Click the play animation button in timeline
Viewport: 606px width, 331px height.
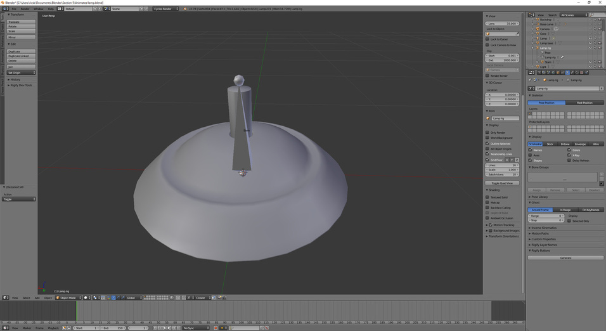[x=169, y=328]
